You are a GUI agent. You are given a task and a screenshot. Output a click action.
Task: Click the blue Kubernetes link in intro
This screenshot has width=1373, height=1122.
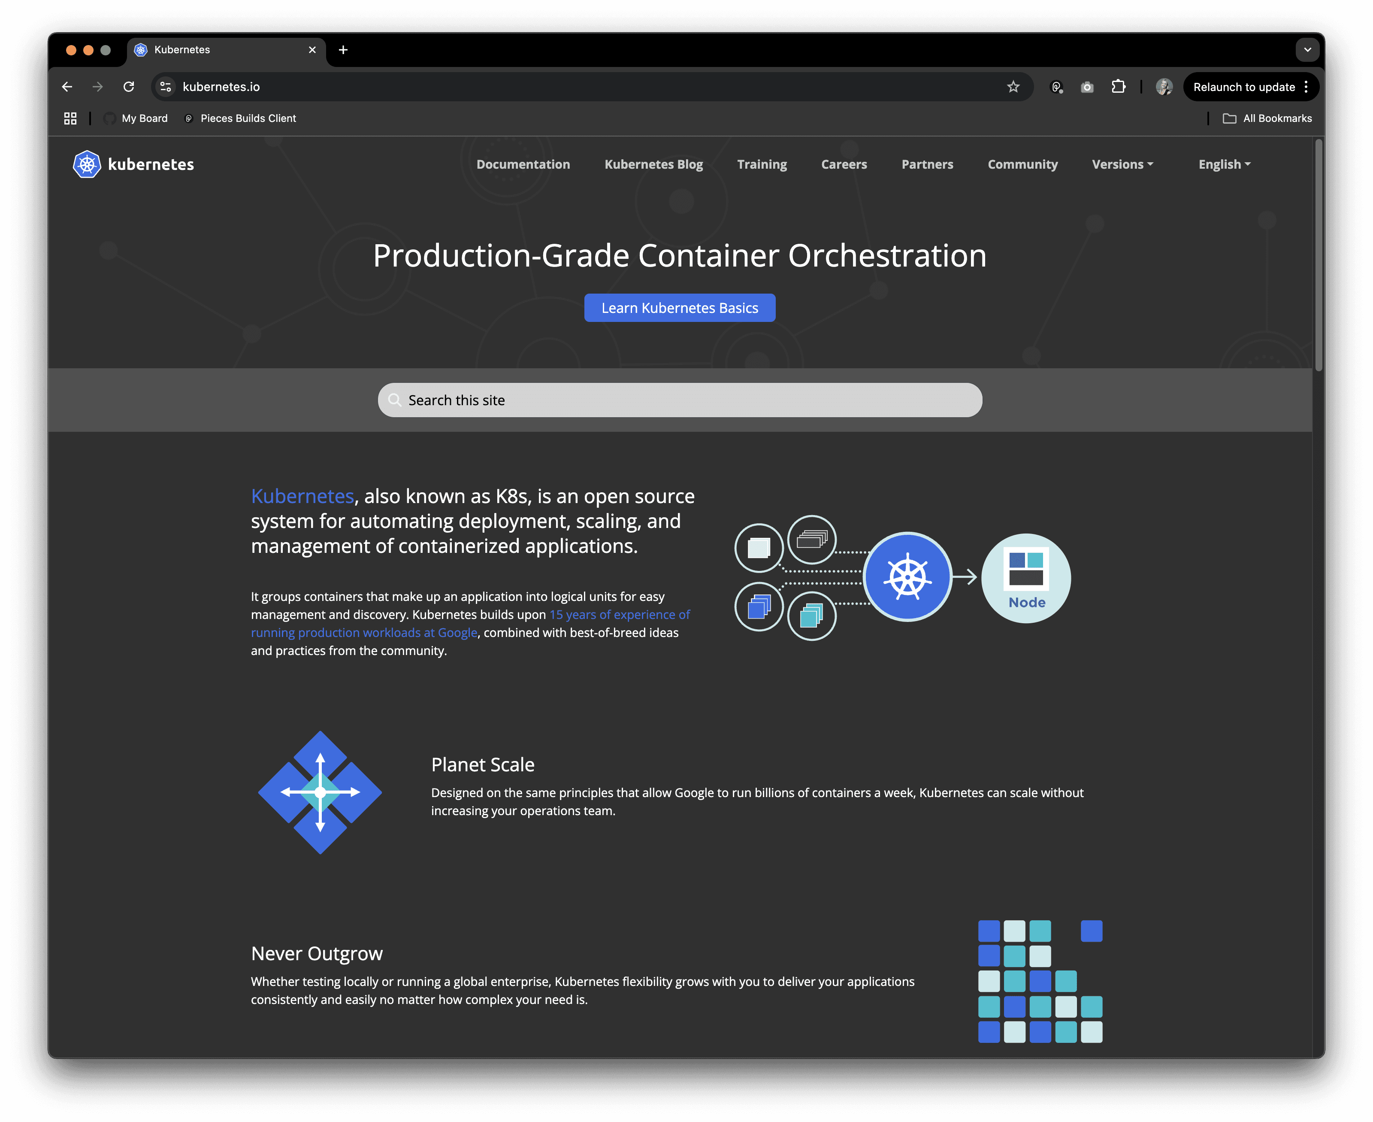[302, 496]
